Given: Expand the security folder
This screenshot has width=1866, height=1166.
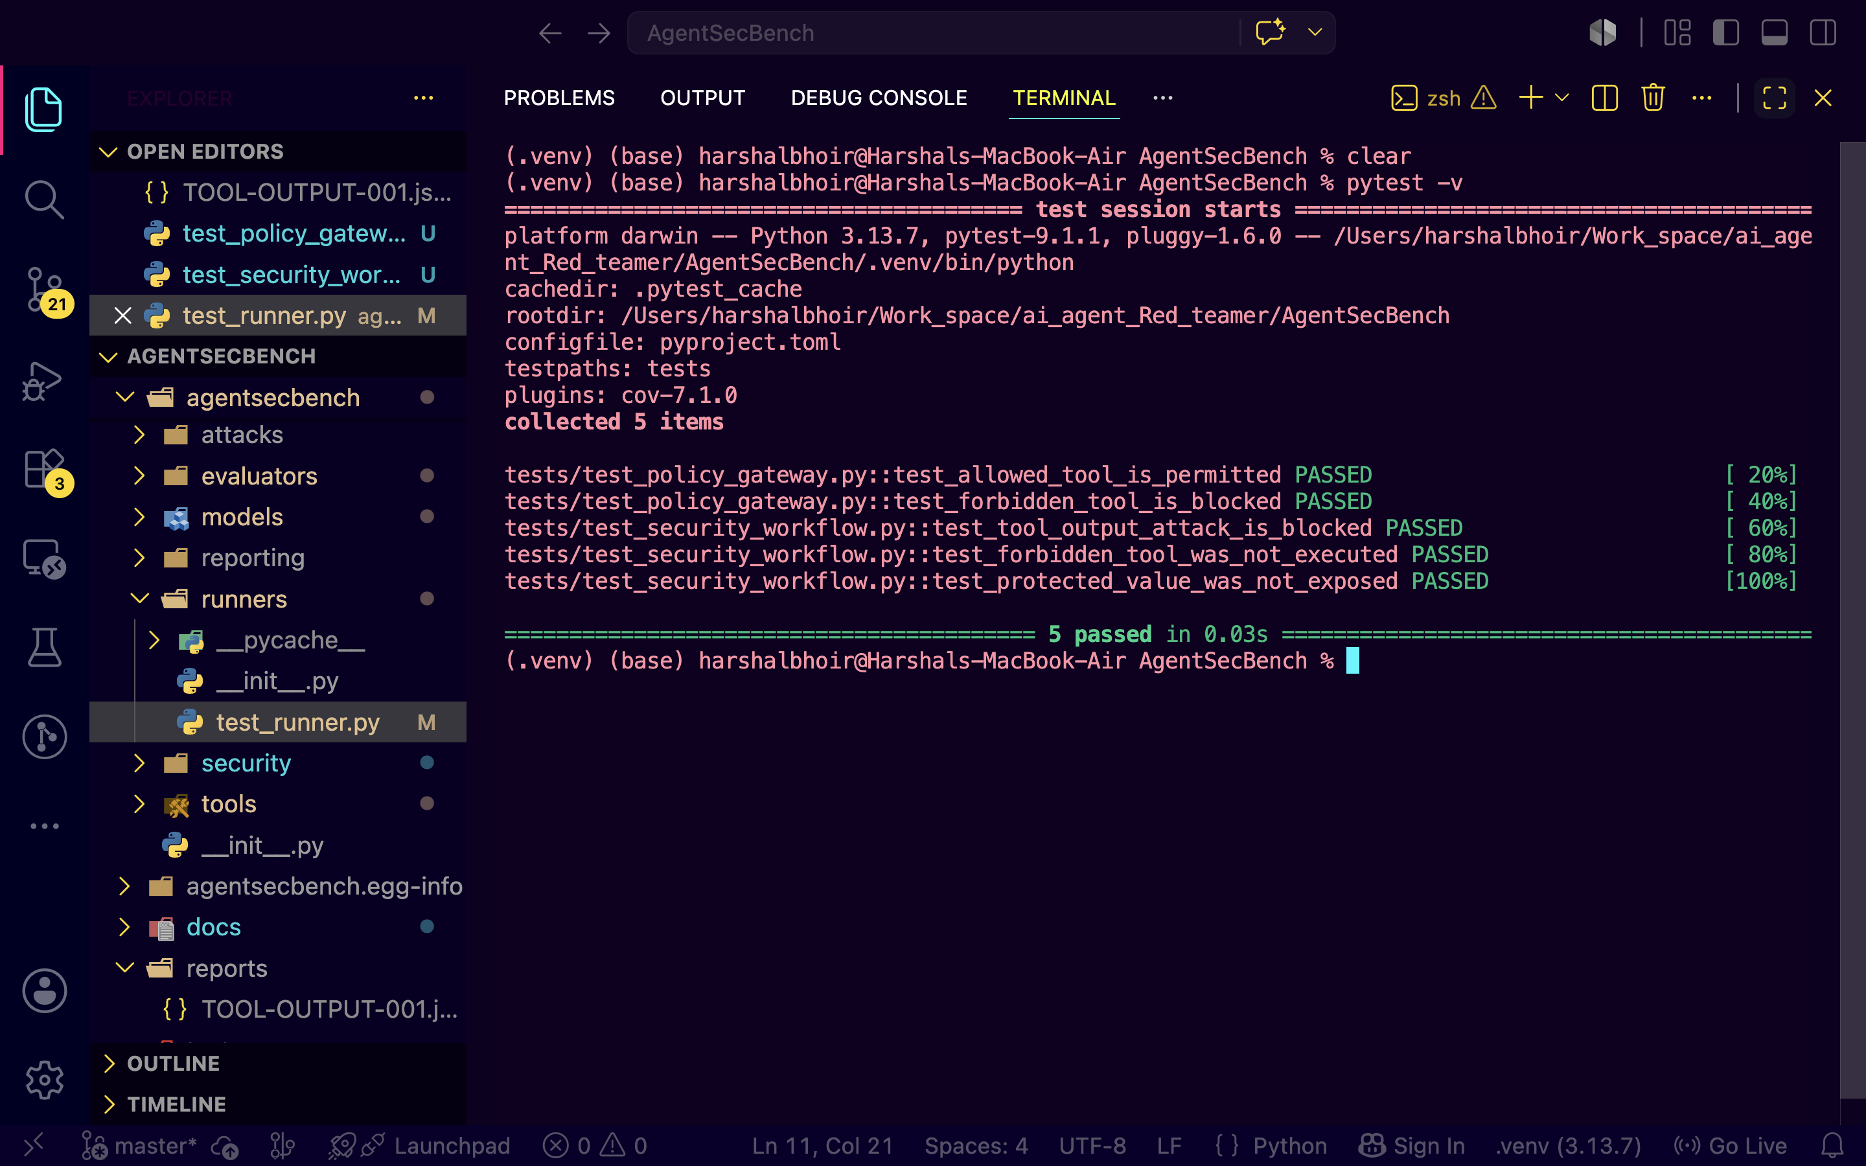Looking at the screenshot, I should click(277, 762).
